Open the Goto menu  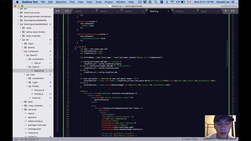pos(89,2)
